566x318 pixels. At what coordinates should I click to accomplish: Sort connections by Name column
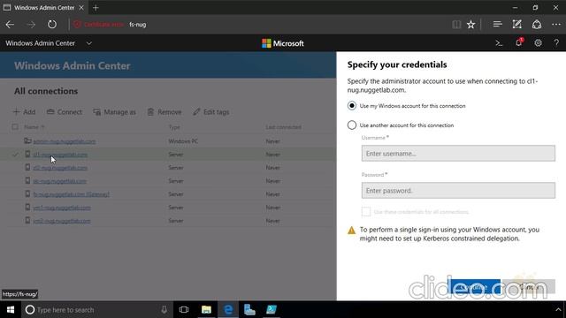coord(34,127)
